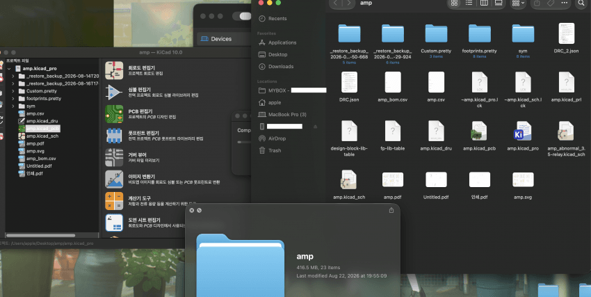This screenshot has width=591, height=297.
Task: Collapse the amp.kicad_pro project tree root
Action: point(9,69)
